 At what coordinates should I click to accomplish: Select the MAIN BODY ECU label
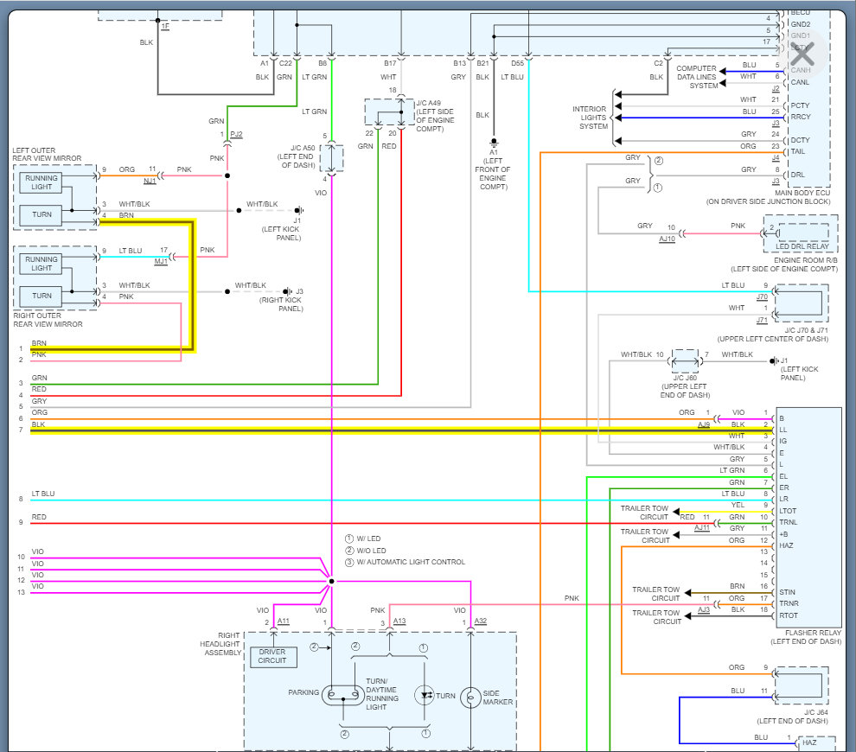tap(802, 193)
